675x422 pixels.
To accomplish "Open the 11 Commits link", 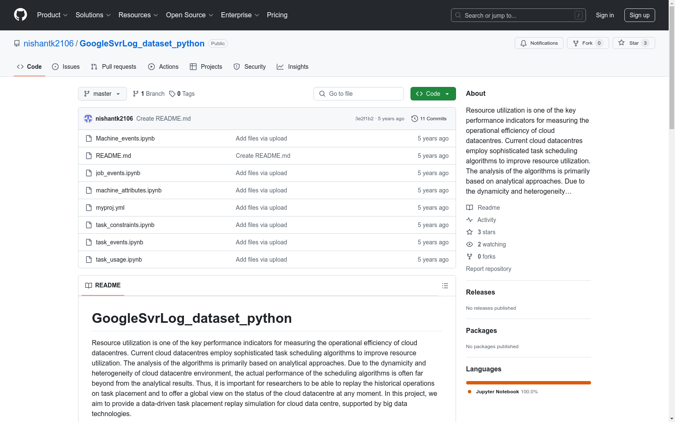I will point(429,119).
